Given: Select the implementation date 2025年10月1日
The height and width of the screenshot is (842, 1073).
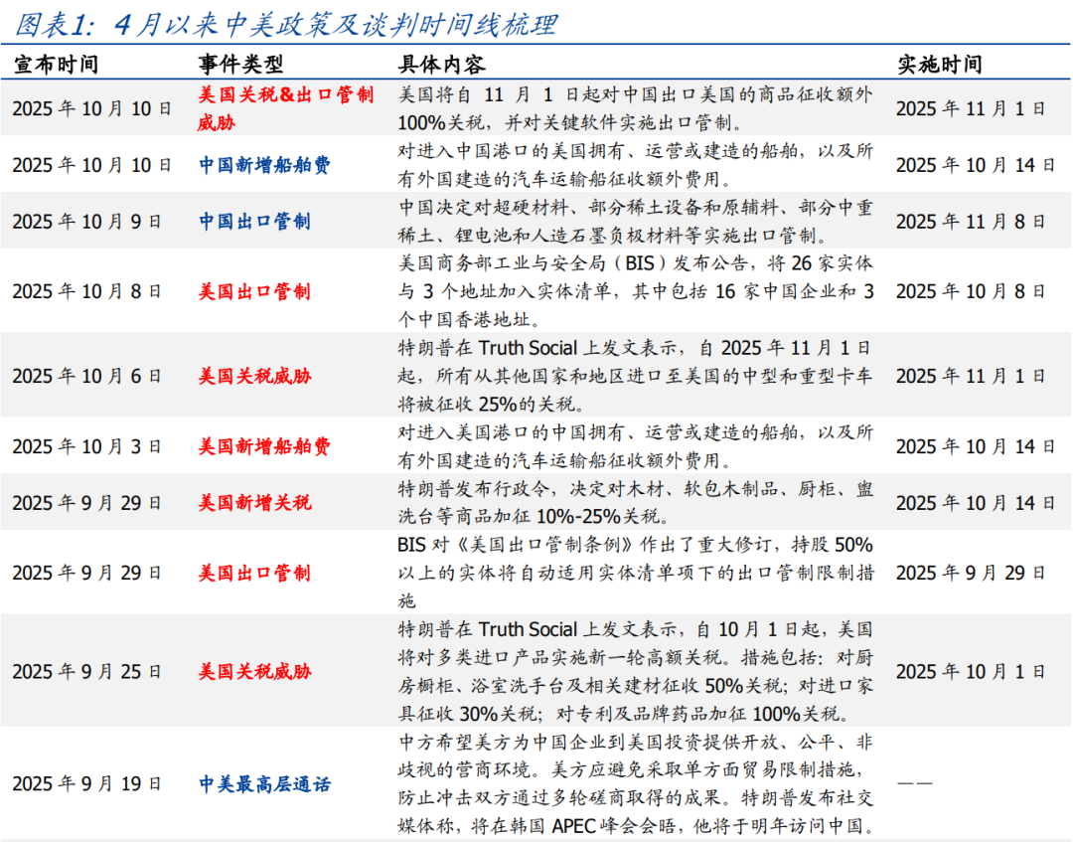Looking at the screenshot, I should (971, 671).
